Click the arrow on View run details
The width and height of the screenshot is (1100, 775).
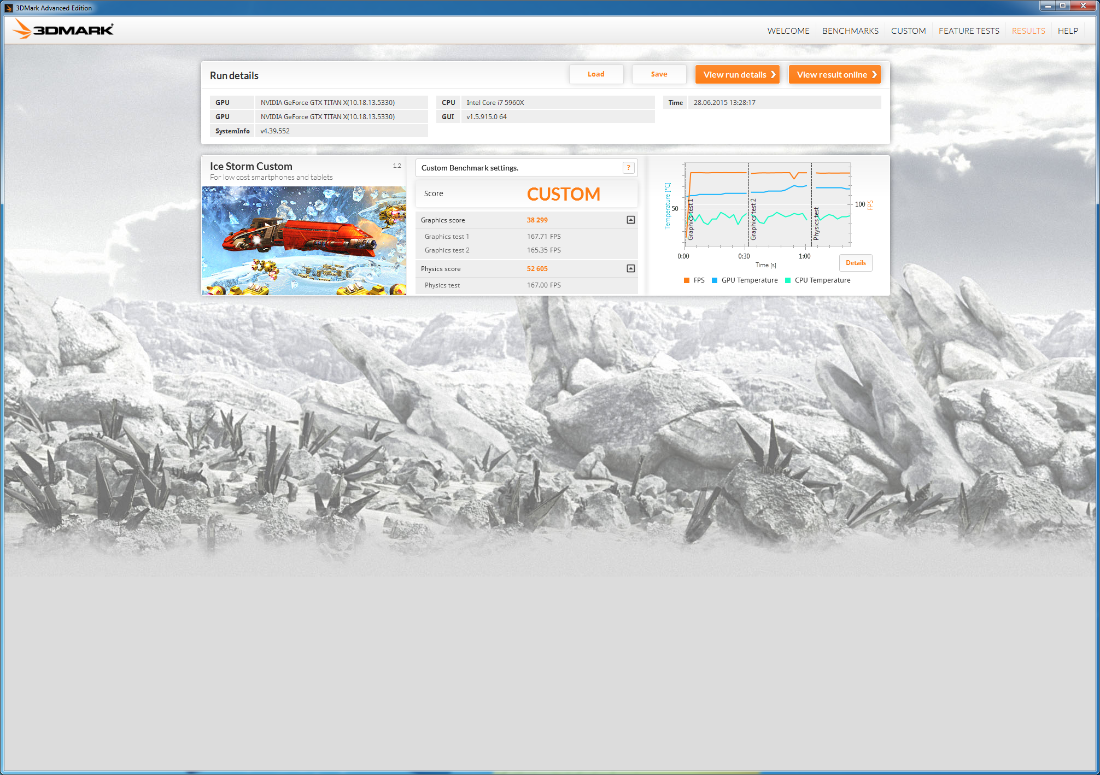773,74
